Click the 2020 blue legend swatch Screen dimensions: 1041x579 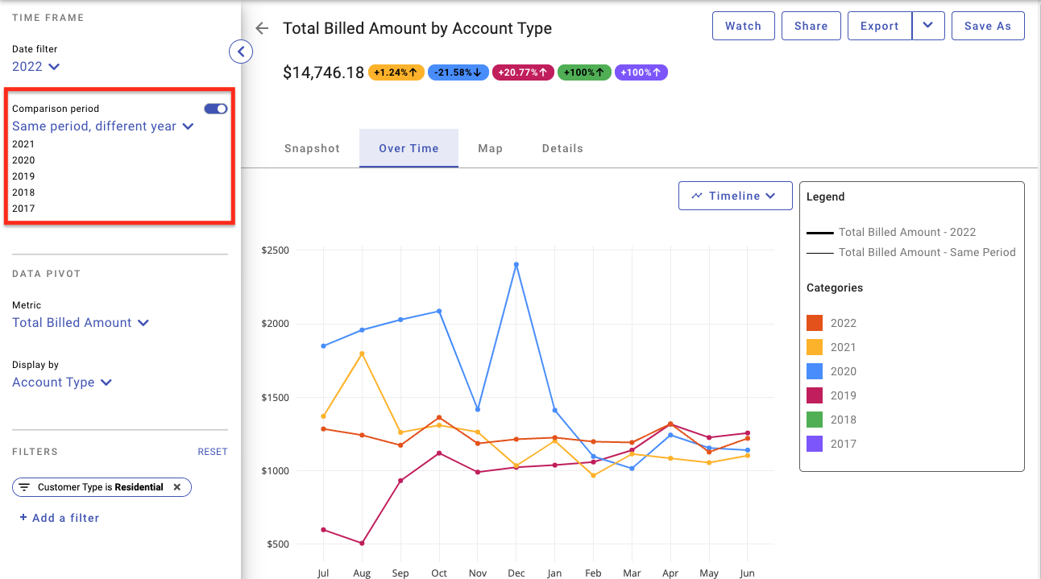815,371
